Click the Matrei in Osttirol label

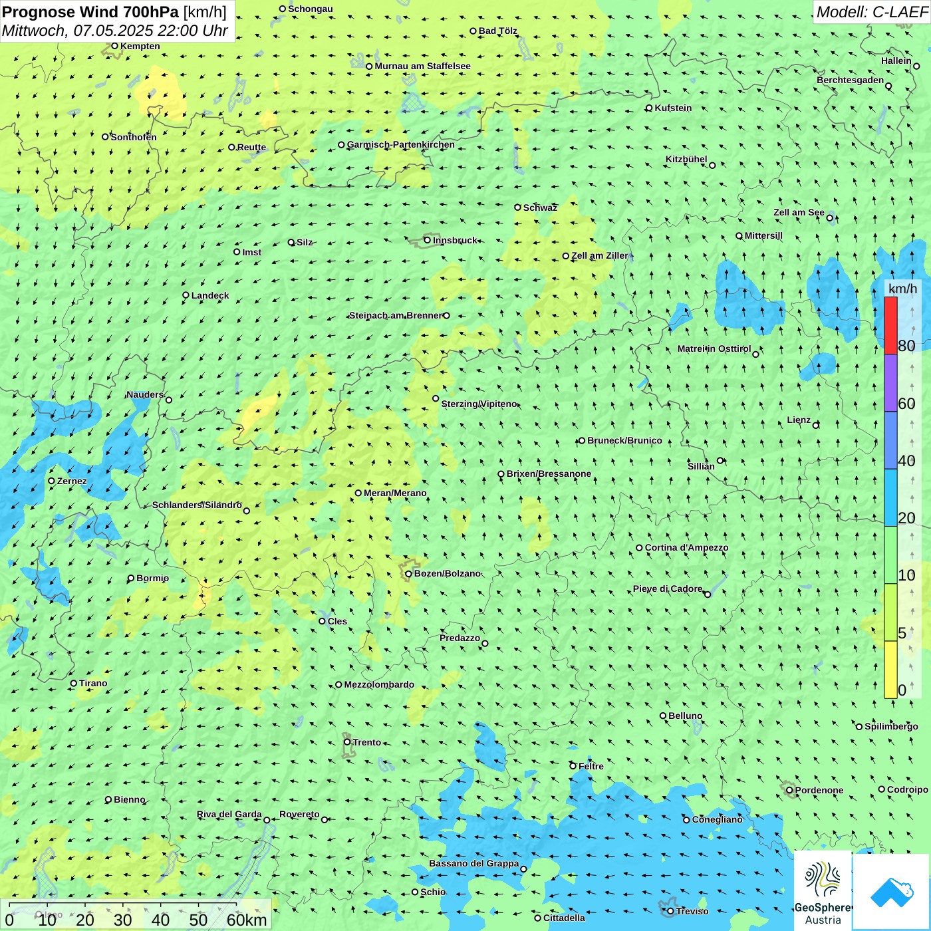[714, 348]
